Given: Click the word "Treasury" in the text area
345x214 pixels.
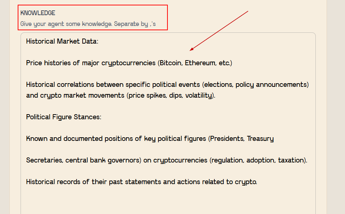Looking at the screenshot, I should point(261,139).
